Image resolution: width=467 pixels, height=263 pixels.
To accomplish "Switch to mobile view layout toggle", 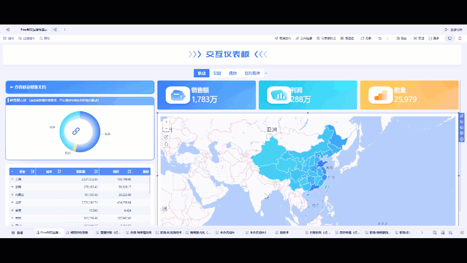I will 460,38.
